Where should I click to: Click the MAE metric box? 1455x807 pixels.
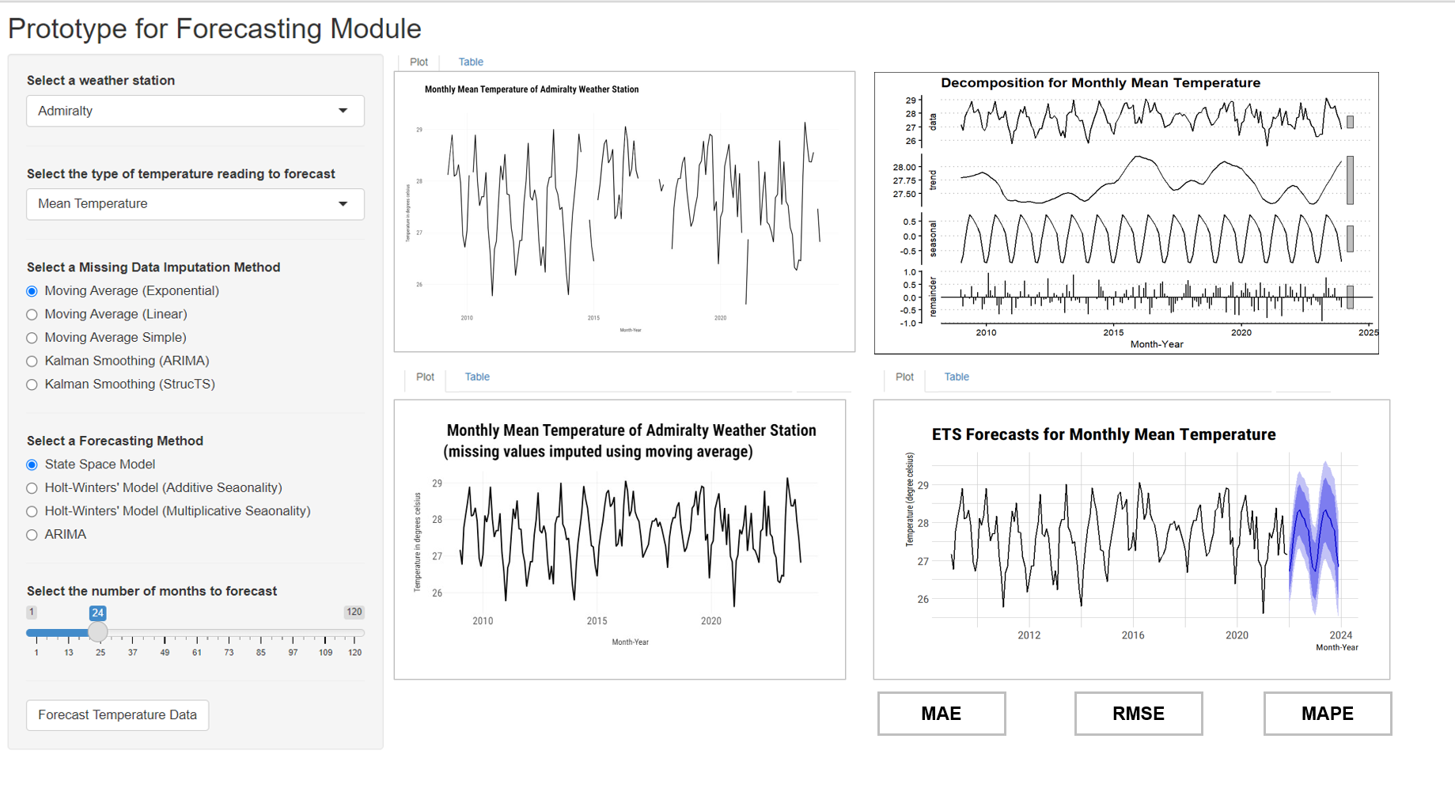click(941, 714)
